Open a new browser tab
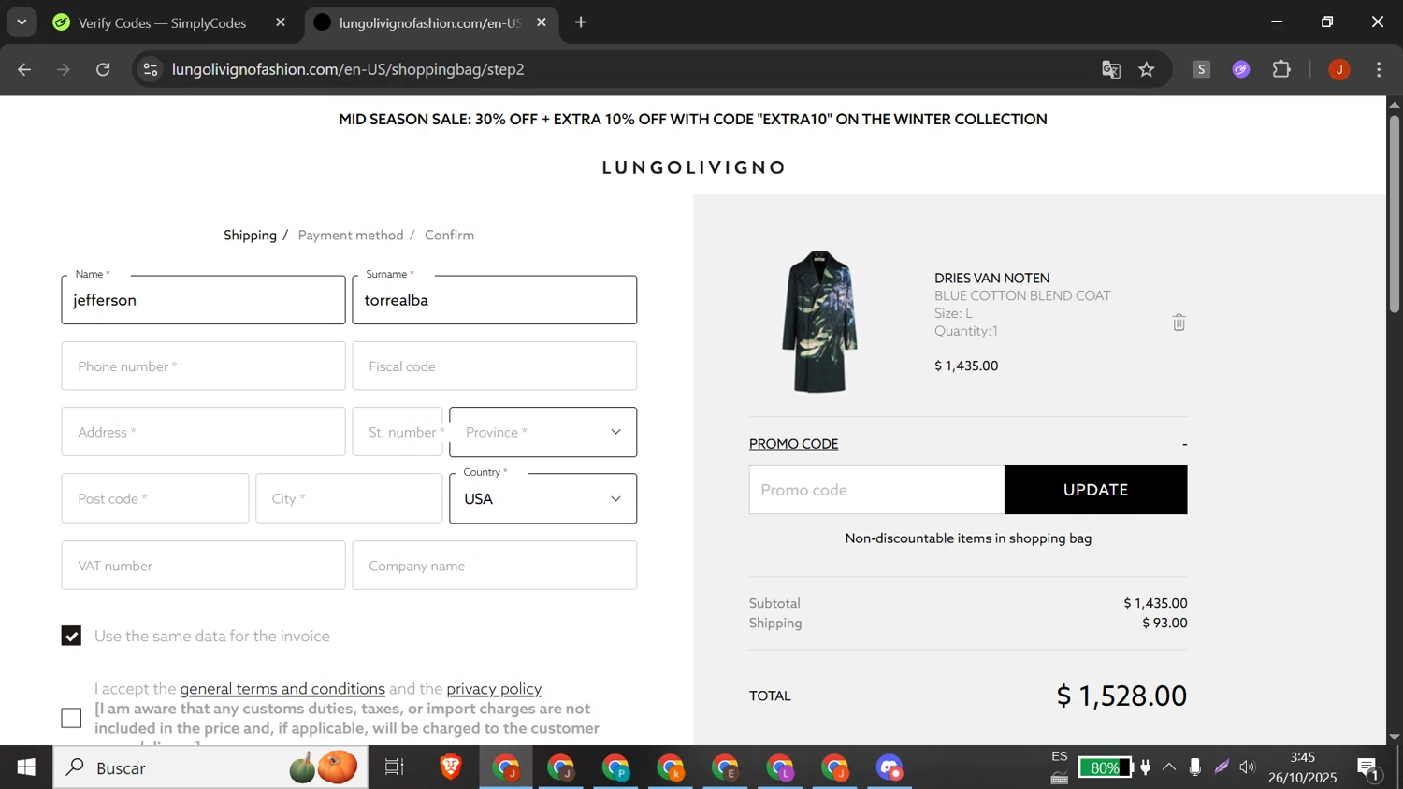The width and height of the screenshot is (1403, 789). [581, 22]
